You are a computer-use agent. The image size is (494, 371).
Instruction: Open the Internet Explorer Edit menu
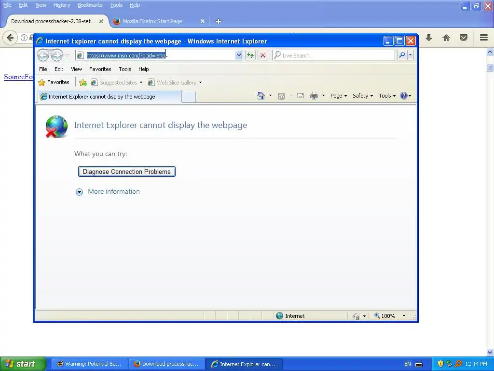tap(59, 69)
